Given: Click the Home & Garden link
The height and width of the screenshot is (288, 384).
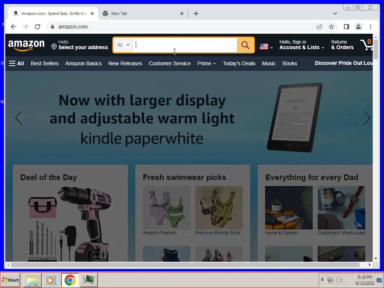Looking at the screenshot, I should (x=282, y=233).
